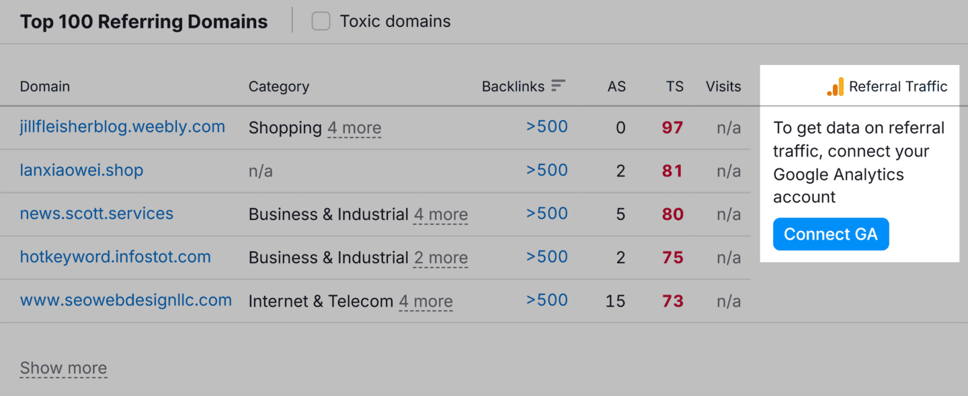
Task: Click the TS column header
Action: 674,86
